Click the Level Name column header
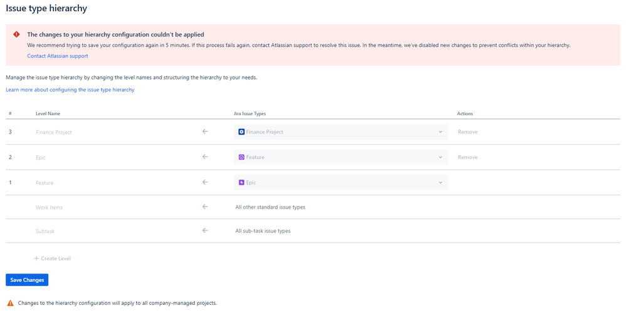Screen dimensions: 626x313 [48, 114]
